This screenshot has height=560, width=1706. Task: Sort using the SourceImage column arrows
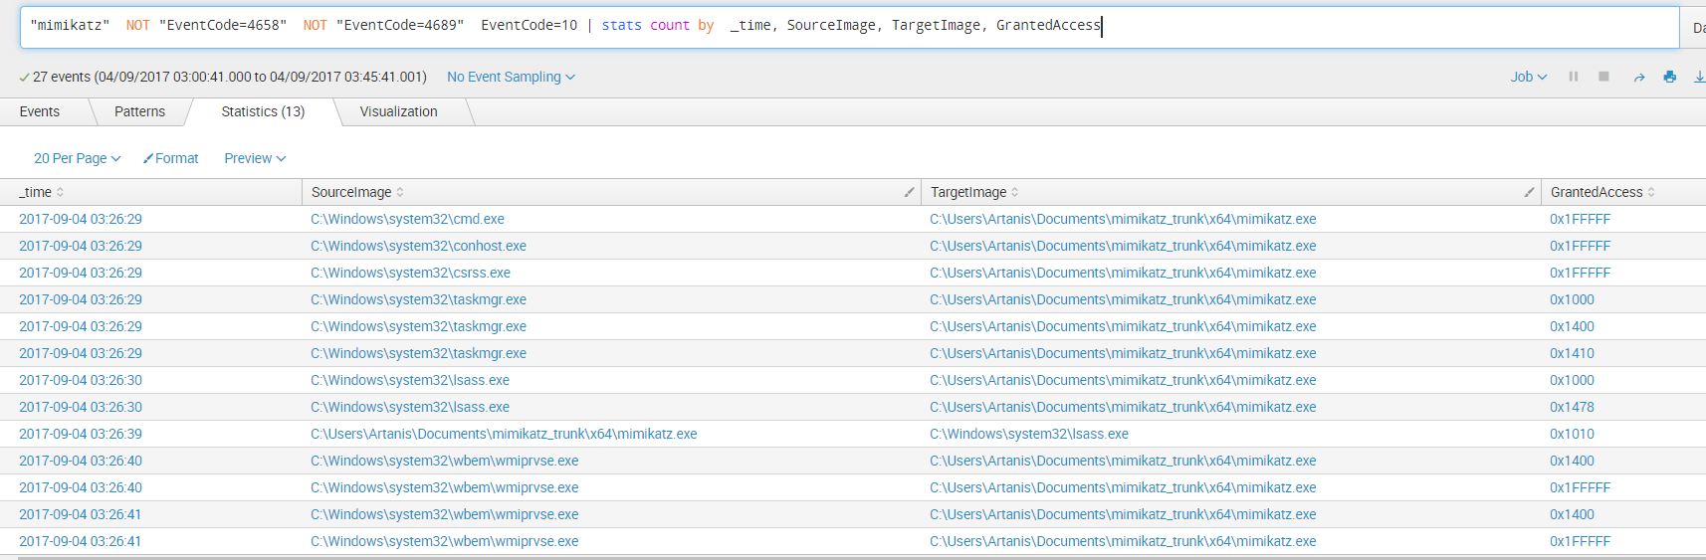click(x=400, y=192)
